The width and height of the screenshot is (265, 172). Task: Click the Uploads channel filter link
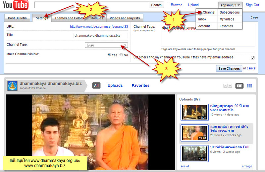(x=115, y=86)
